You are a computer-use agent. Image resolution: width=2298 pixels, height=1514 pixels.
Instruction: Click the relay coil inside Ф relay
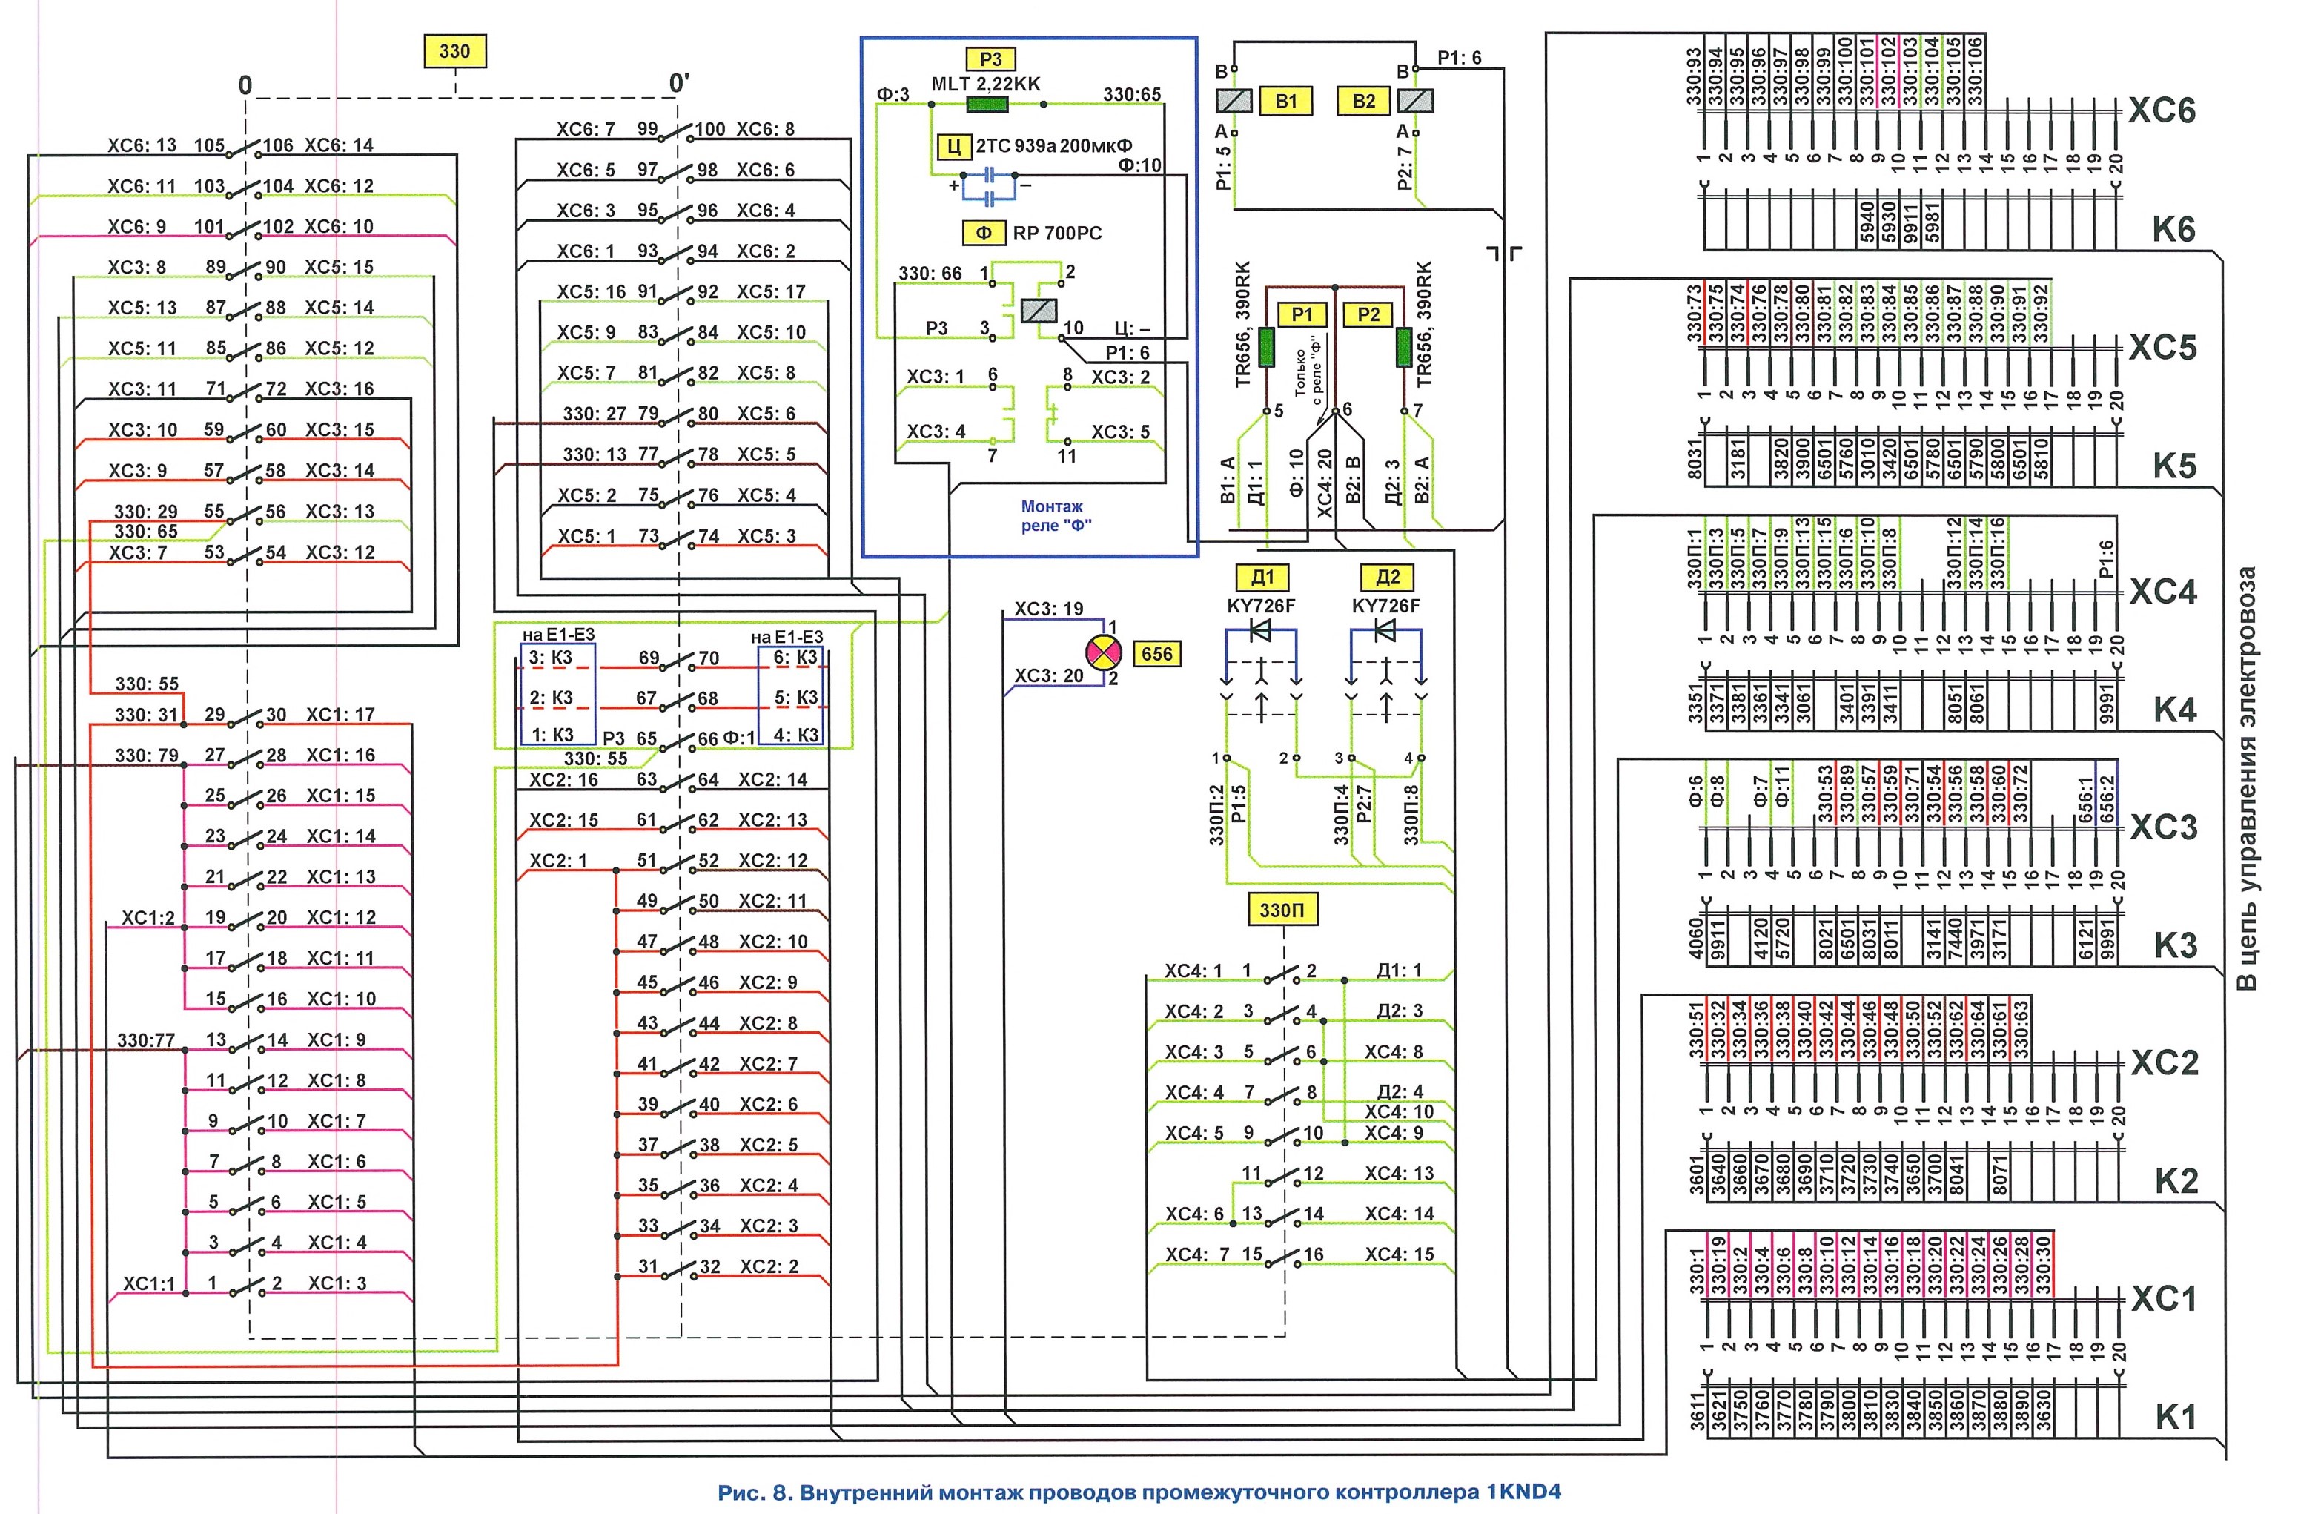pyautogui.click(x=1039, y=311)
